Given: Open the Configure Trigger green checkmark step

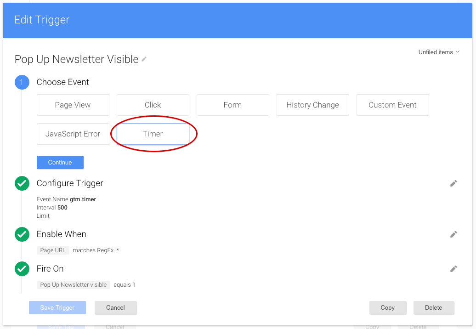Looking at the screenshot, I should 22,183.
